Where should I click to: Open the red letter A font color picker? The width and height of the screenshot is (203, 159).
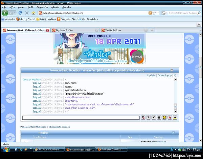170,118
